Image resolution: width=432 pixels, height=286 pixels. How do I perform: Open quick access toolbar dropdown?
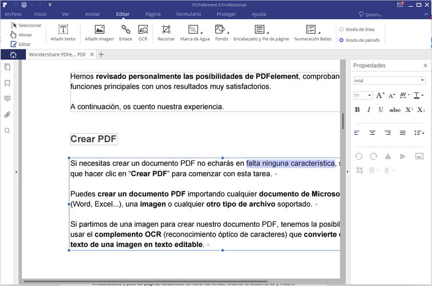tap(50, 5)
